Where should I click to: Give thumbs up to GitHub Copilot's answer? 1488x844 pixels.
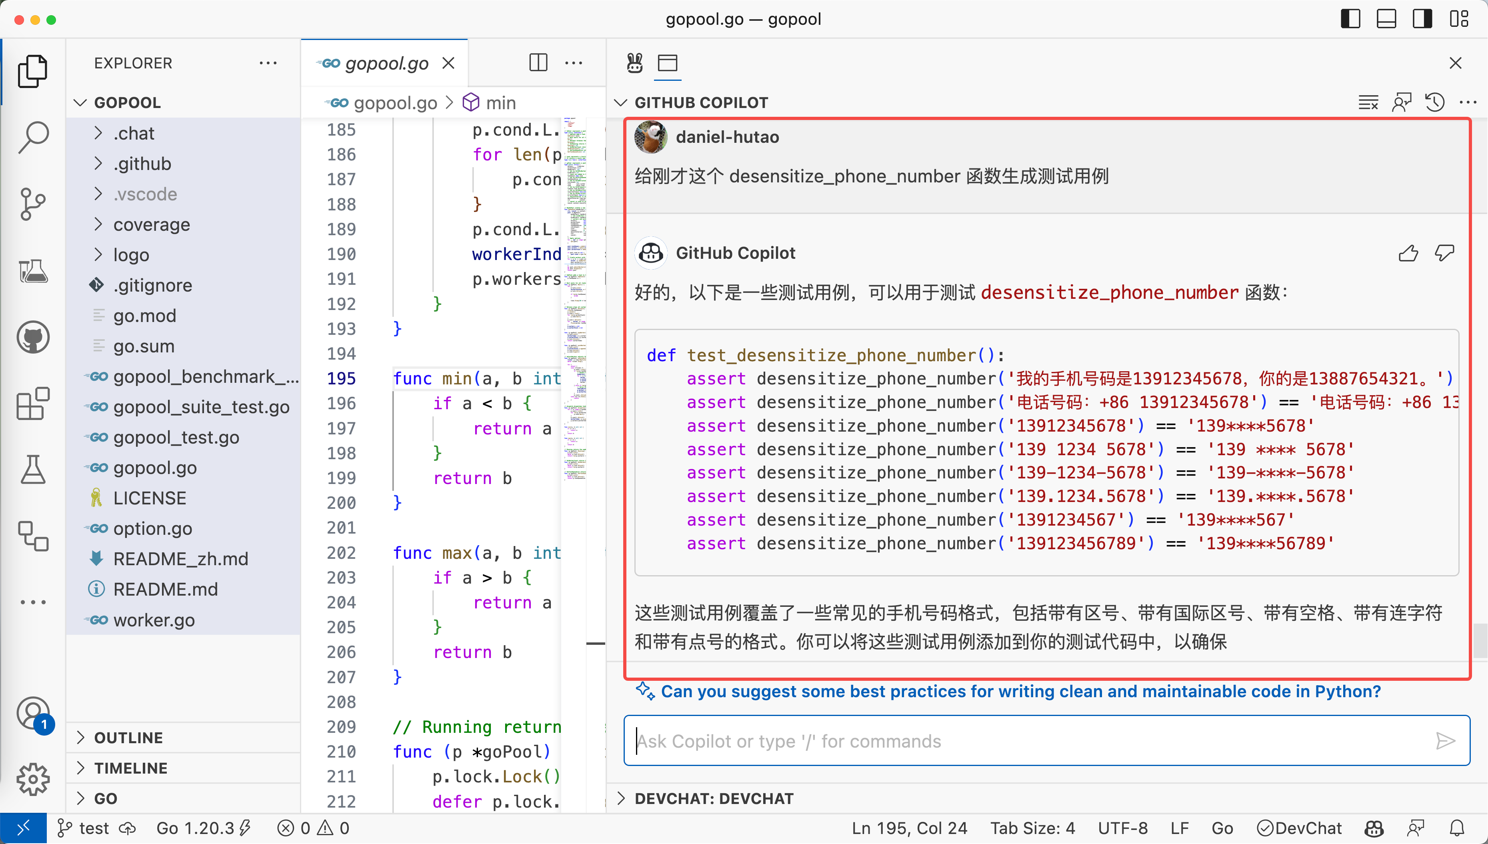click(1408, 253)
